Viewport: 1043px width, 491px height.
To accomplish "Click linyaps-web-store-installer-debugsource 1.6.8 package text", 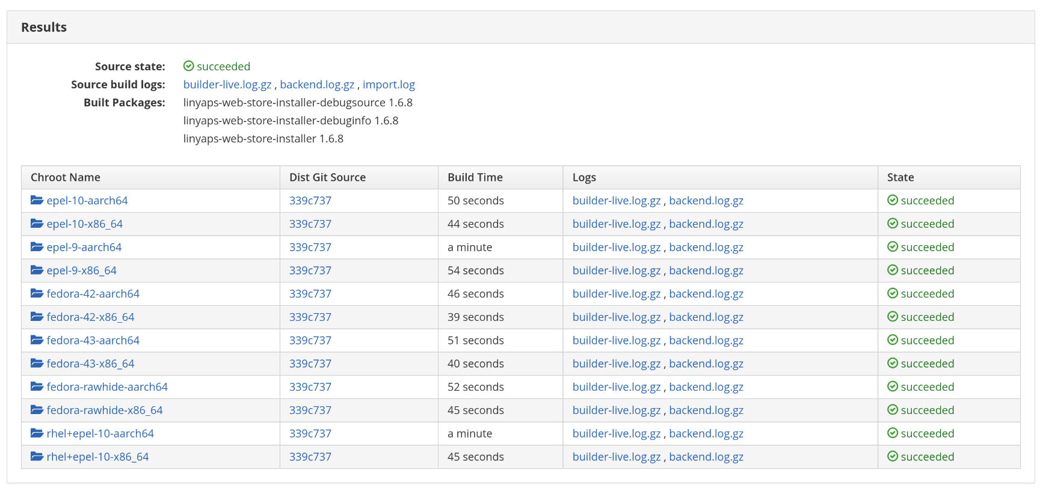I will click(298, 103).
